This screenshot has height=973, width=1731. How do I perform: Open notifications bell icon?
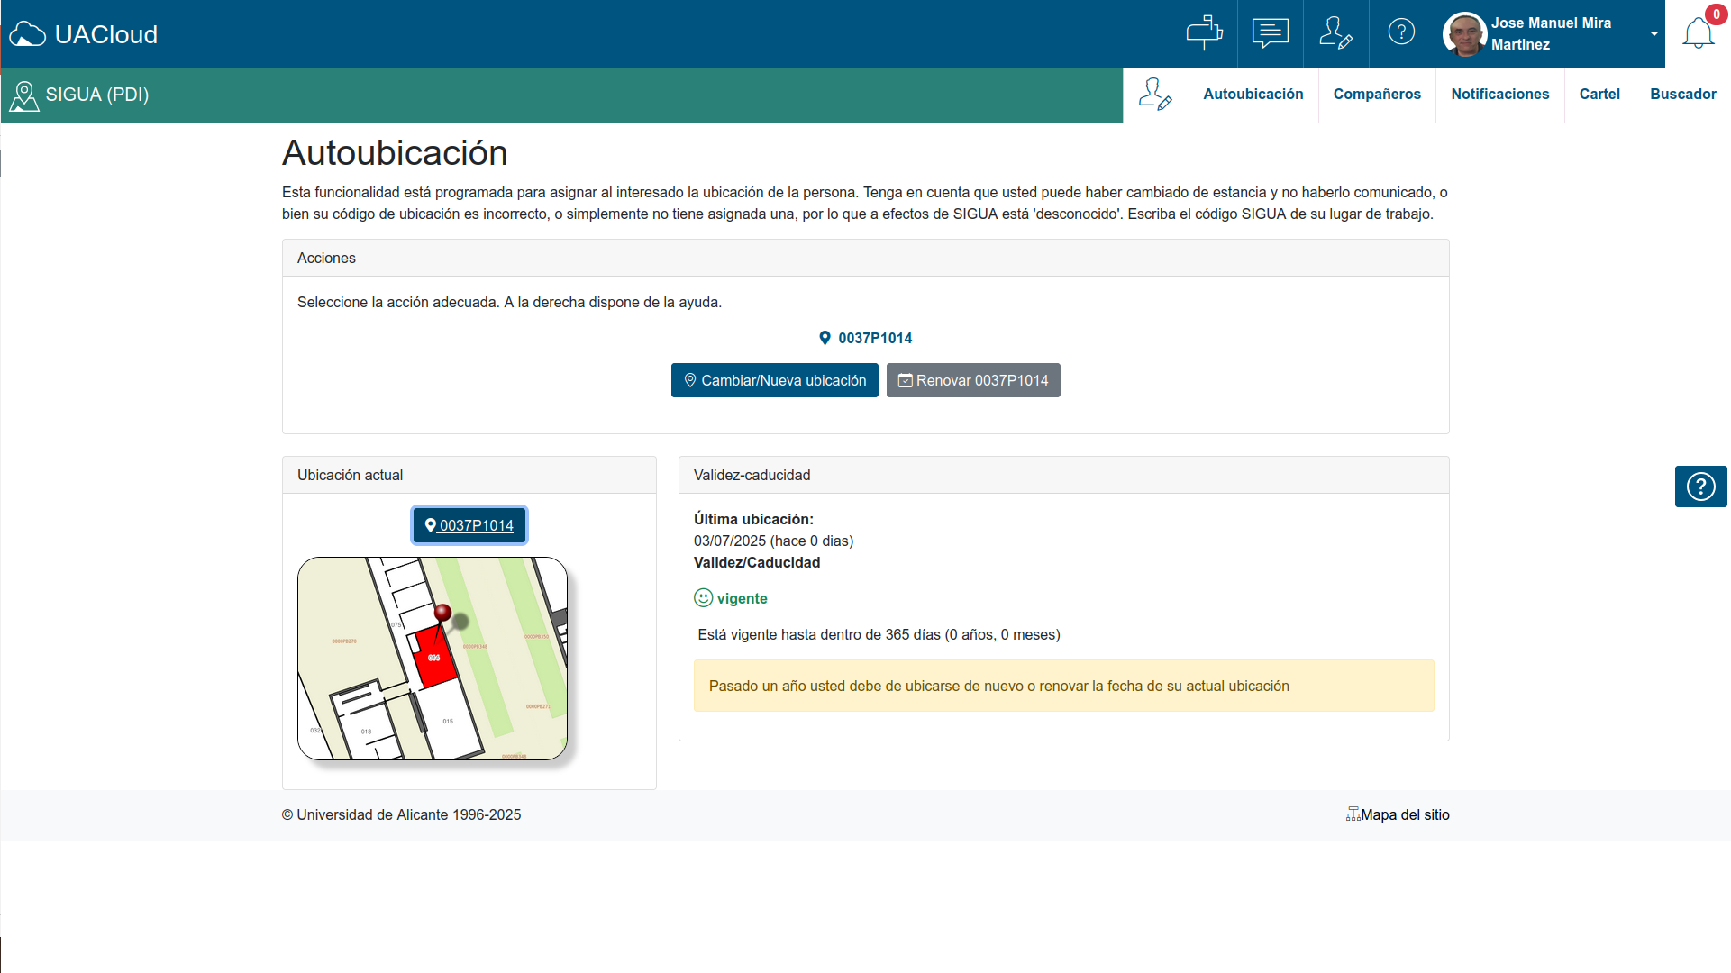click(x=1698, y=33)
